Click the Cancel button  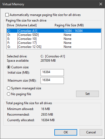(x=91, y=132)
